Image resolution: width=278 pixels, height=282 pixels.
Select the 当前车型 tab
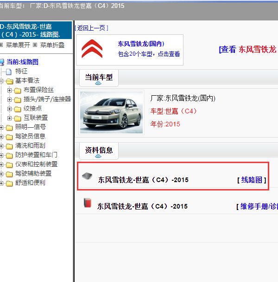pos(99,78)
